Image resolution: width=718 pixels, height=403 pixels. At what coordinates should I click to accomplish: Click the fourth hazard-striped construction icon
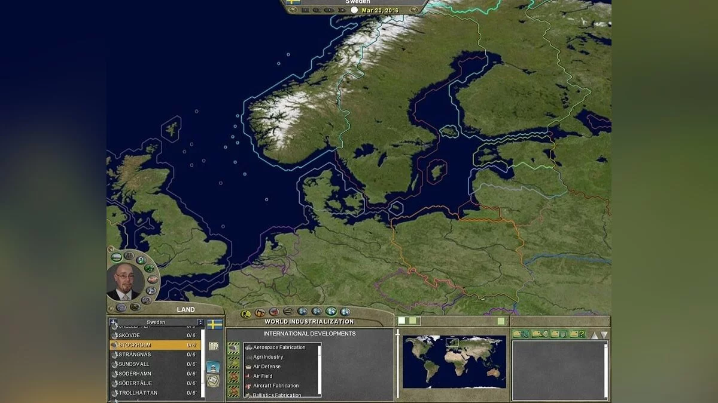coord(233,391)
